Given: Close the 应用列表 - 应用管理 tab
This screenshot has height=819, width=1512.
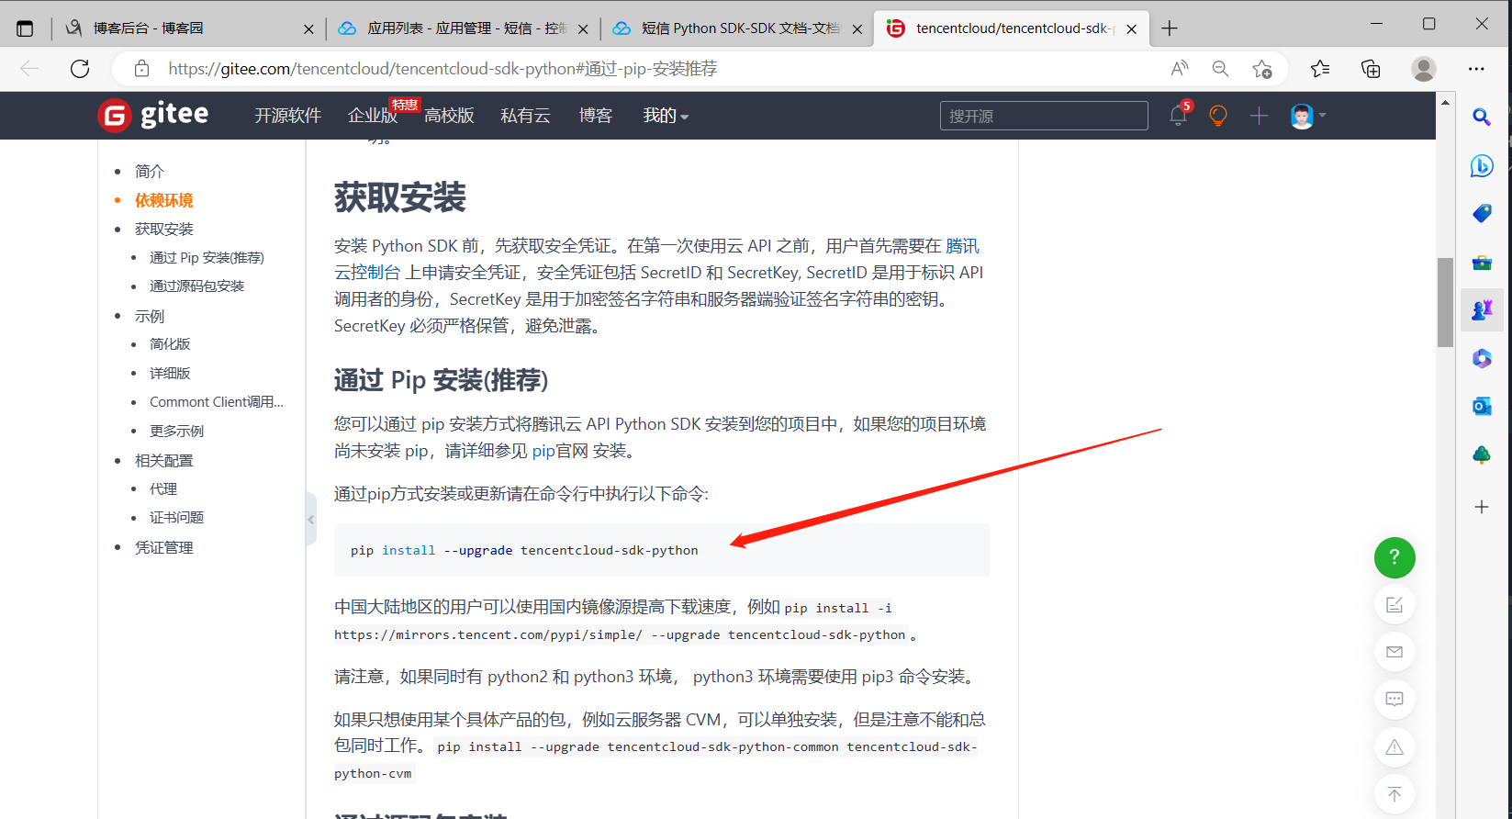Looking at the screenshot, I should click(x=583, y=29).
